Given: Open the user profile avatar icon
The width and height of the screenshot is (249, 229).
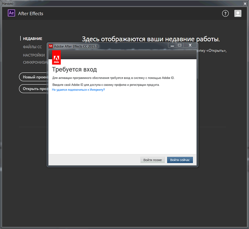Looking at the screenshot, I should point(238,13).
